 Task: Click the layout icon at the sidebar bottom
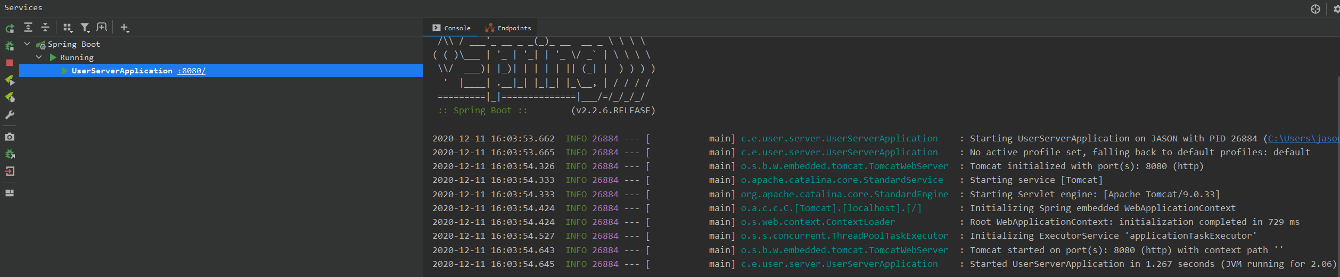click(10, 193)
